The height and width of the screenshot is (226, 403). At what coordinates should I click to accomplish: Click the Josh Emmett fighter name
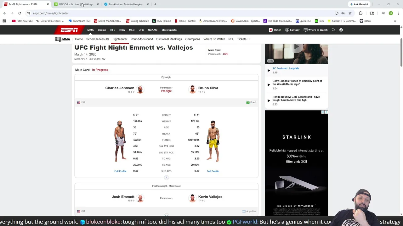tap(123, 197)
